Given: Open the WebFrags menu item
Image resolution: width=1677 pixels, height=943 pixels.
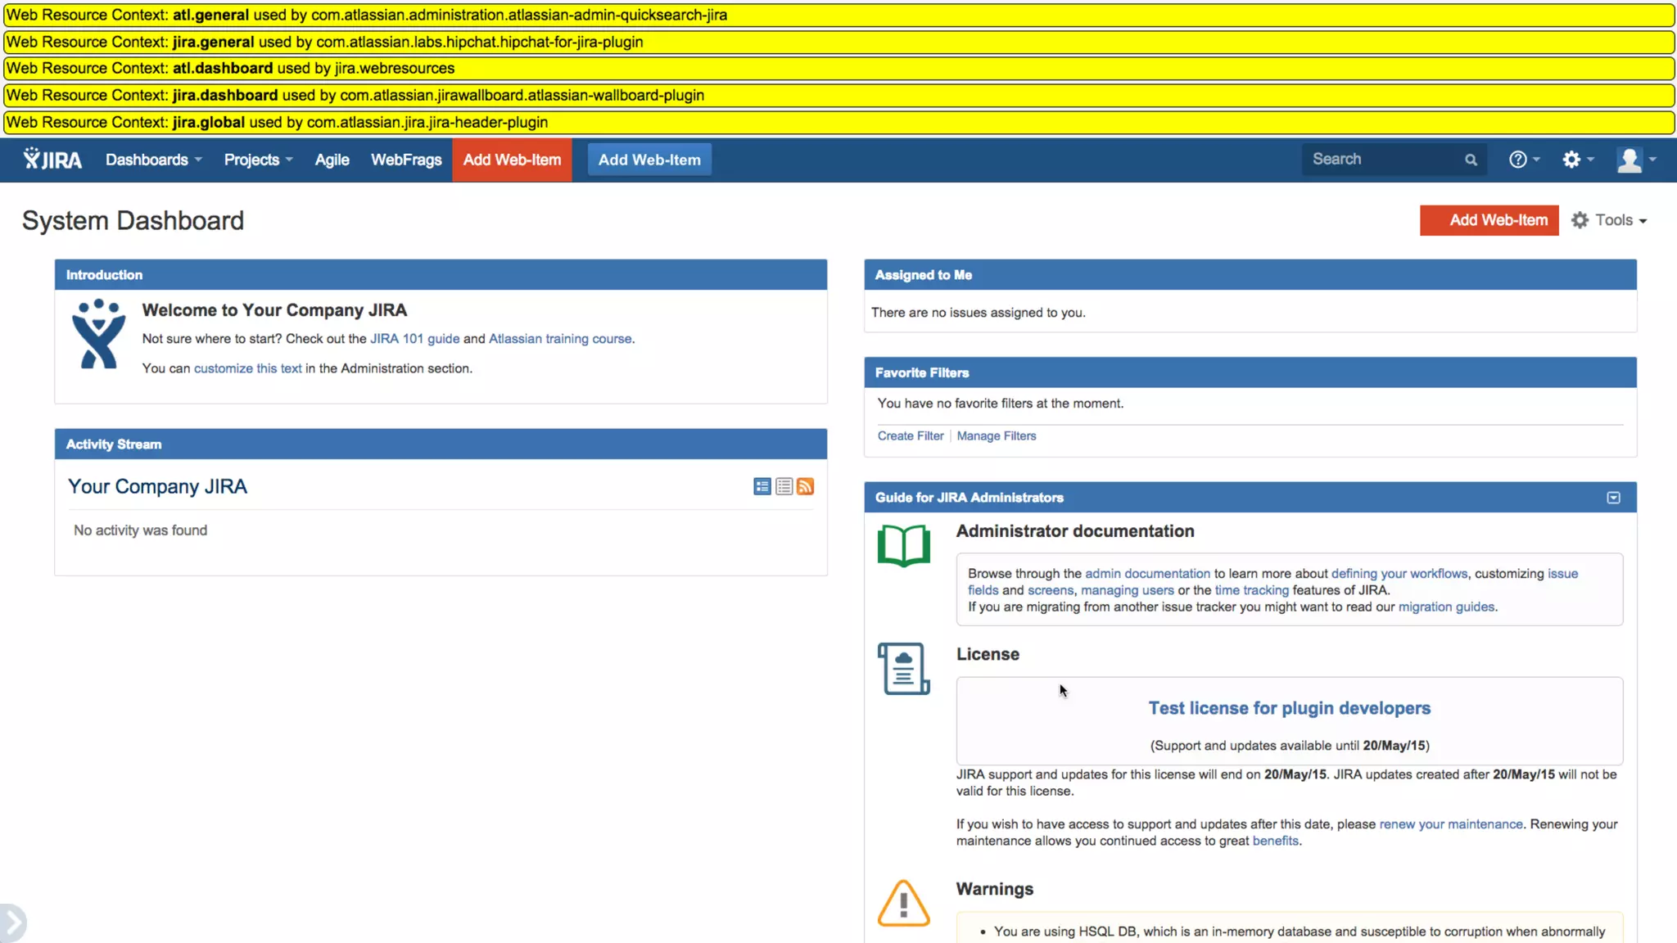Looking at the screenshot, I should [x=406, y=160].
